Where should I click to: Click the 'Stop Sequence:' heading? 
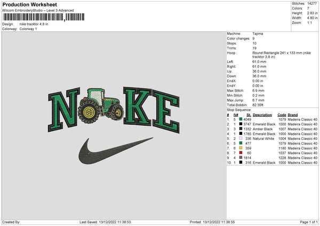pyautogui.click(x=239, y=110)
